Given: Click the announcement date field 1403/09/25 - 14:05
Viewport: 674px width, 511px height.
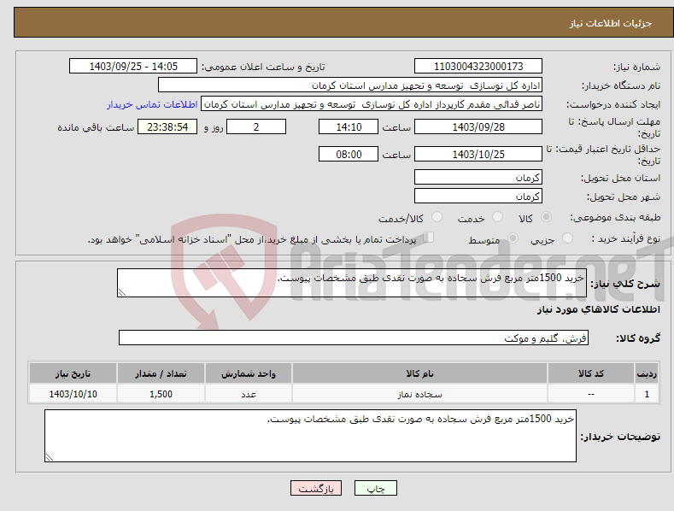Looking at the screenshot, I should 133,67.
